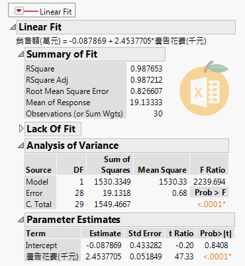
Task: Collapse the Analysis of Variance section
Action: [x=21, y=146]
